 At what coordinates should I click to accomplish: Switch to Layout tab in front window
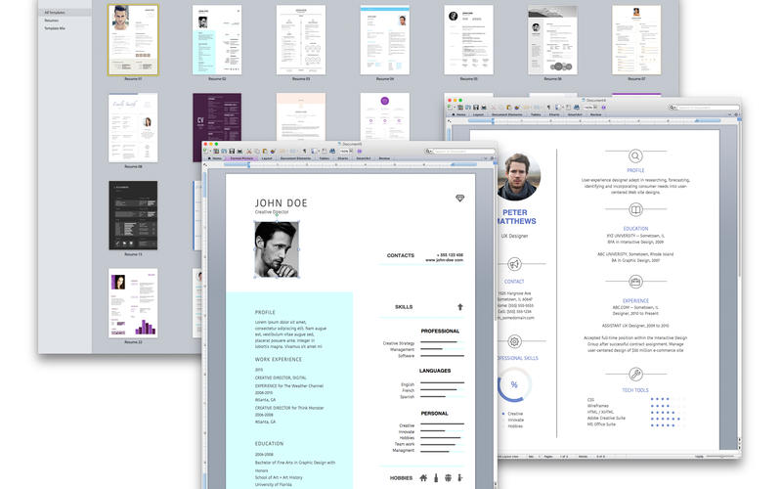[267, 158]
